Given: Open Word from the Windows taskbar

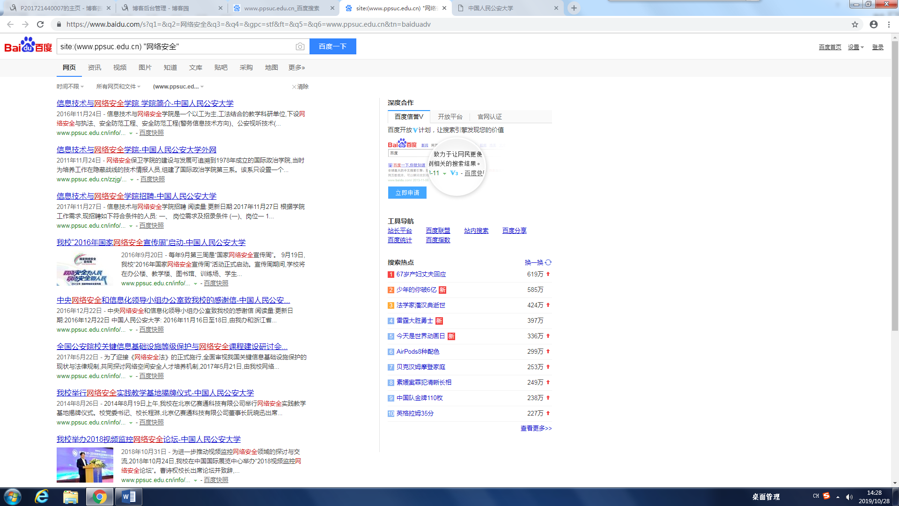Looking at the screenshot, I should pos(128,497).
